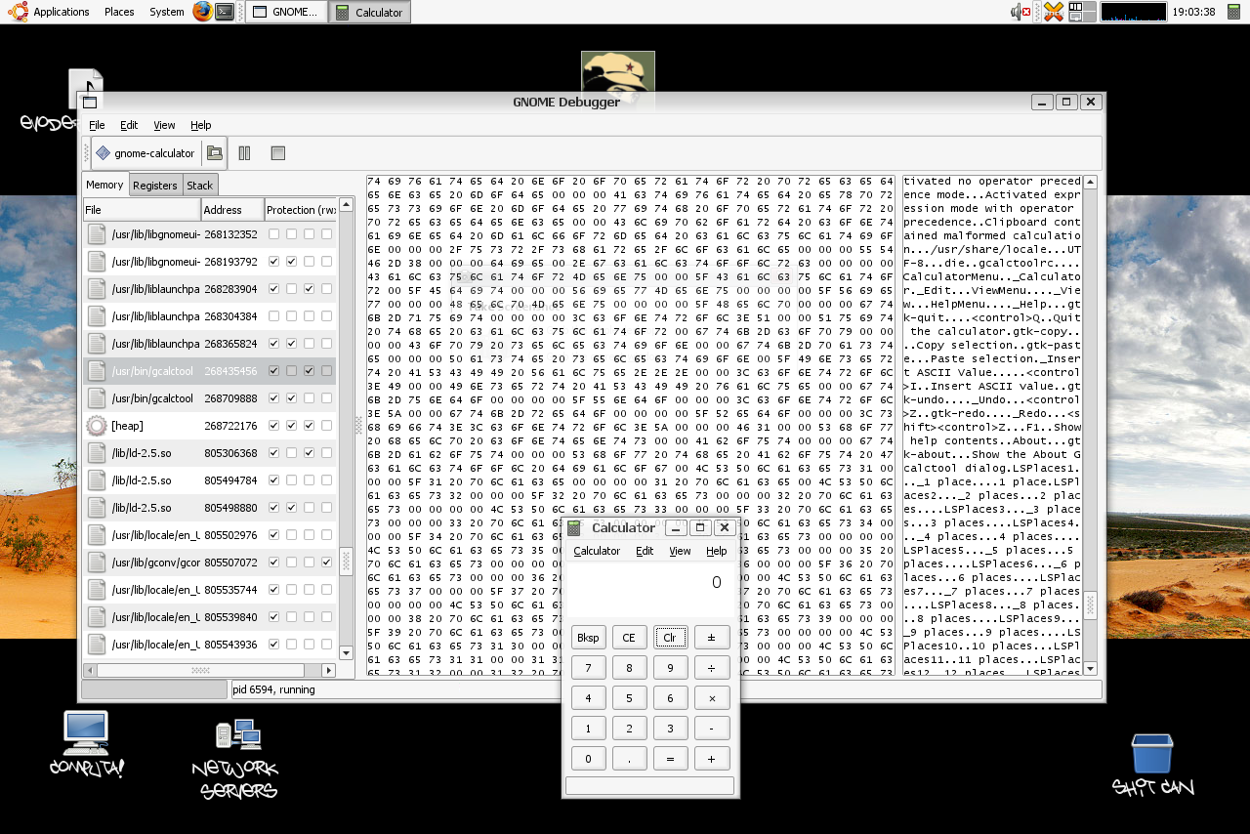Click the ASCII pane scroll-down arrow
Viewport: 1250px width, 834px height.
tap(1090, 668)
